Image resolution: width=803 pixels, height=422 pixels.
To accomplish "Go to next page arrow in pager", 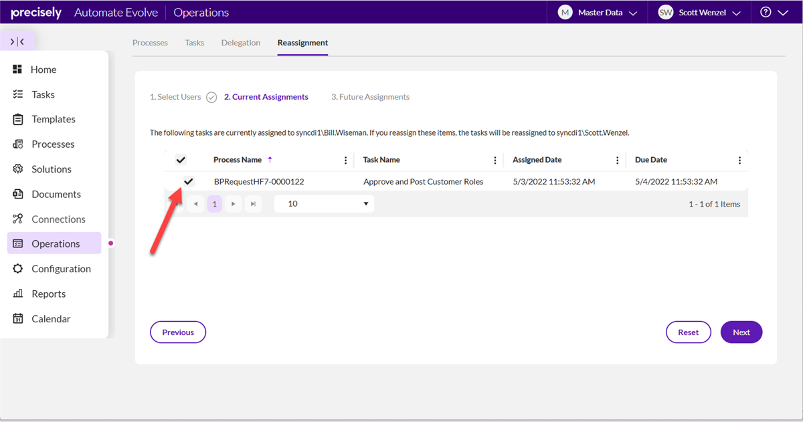I will click(233, 204).
